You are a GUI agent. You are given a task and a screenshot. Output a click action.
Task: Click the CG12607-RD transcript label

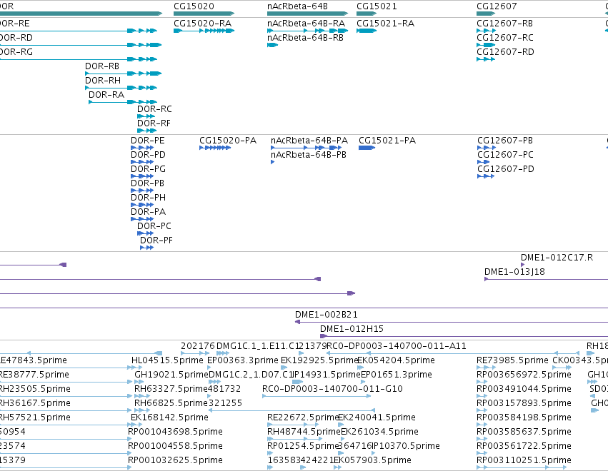pos(505,52)
